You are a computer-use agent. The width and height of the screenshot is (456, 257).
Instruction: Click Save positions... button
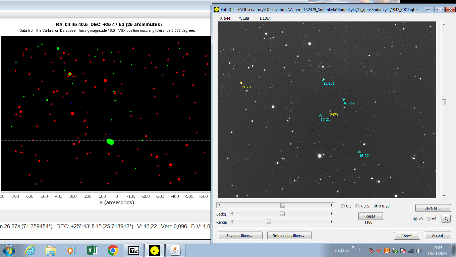(x=240, y=236)
